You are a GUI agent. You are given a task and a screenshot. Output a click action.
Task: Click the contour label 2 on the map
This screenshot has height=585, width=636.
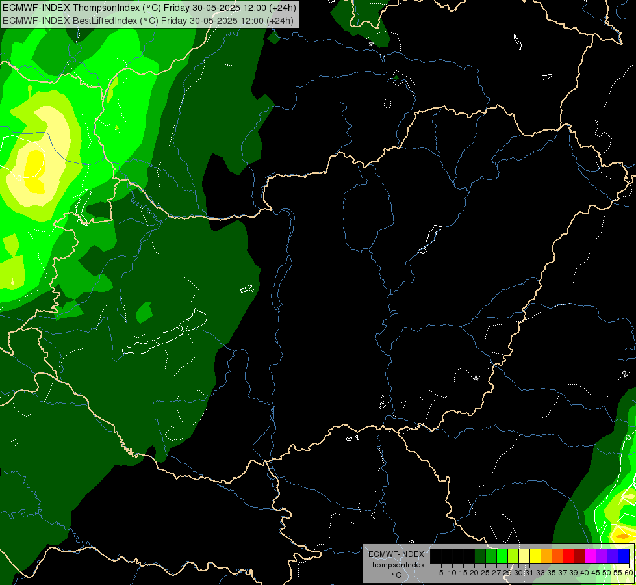tap(625, 374)
